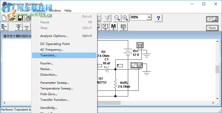The height and width of the screenshot is (113, 222).
Task: Select DC Operating Point analysis
Action: (x=64, y=44)
